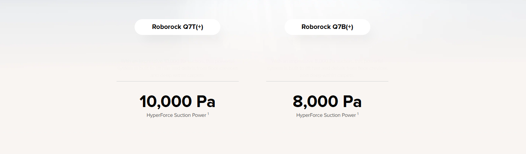Click the divider line above 10,000 Pa

177,81
